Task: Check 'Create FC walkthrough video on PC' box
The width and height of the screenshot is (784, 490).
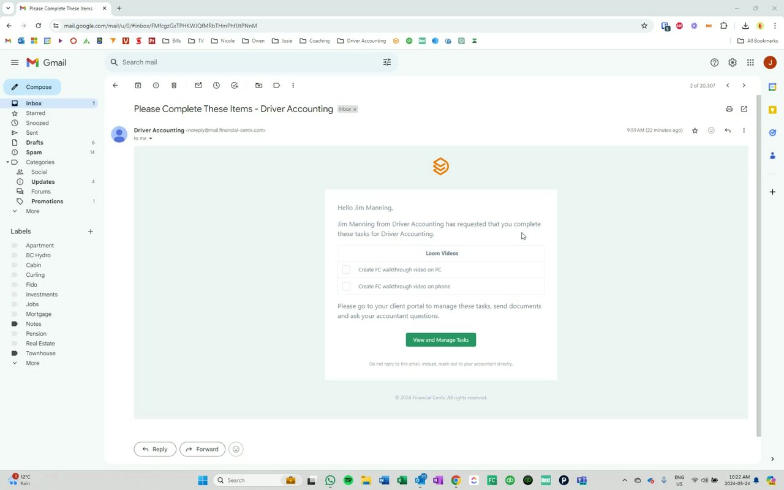Action: point(346,269)
